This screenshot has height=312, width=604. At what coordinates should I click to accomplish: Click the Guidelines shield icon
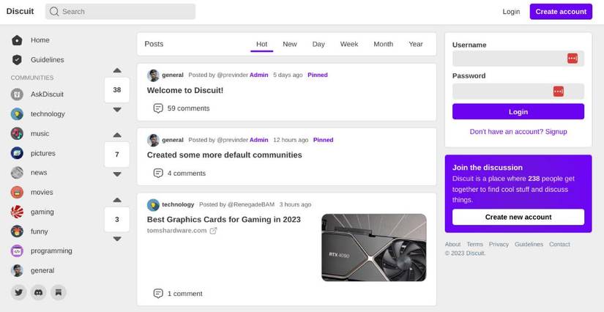(x=17, y=60)
